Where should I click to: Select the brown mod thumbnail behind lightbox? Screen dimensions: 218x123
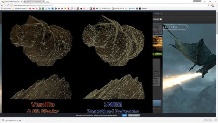coord(157,44)
